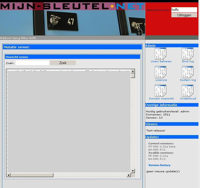The height and width of the screenshot is (188, 200).
Task: Click the server list scroll up arrow
Action: (133, 71)
